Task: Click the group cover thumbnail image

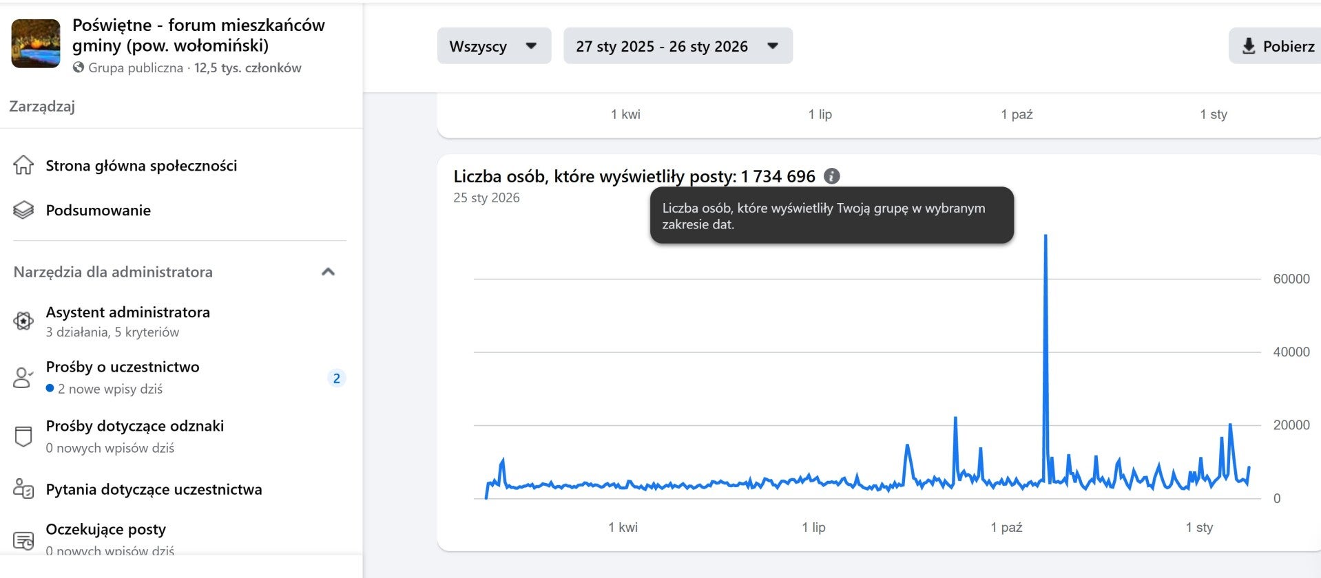Action: pos(36,44)
